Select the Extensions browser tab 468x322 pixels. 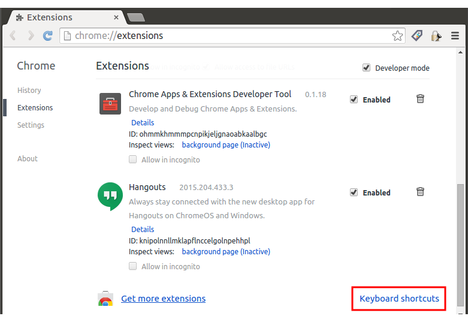pos(65,17)
